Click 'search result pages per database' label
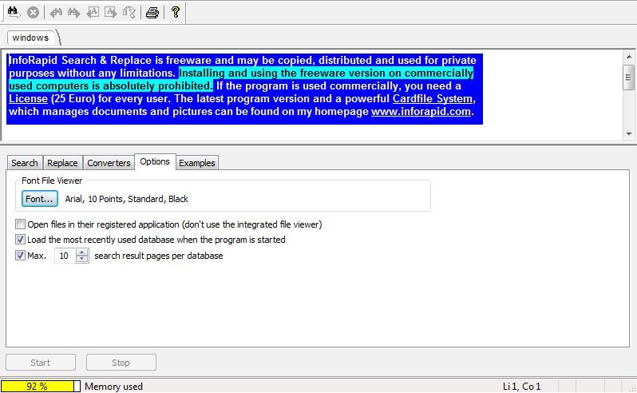637x393 pixels. (158, 256)
